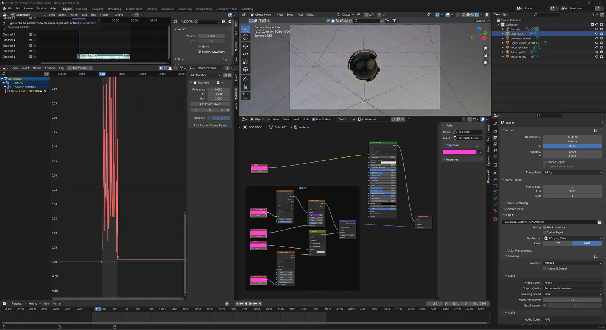The height and width of the screenshot is (330, 606).
Task: Toggle camera view icon in viewport
Action: pyautogui.click(x=486, y=63)
